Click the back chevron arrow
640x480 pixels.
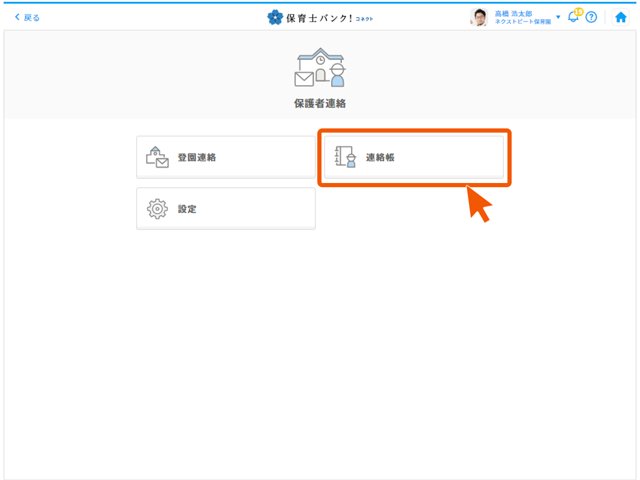click(x=17, y=17)
